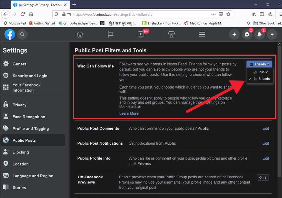This screenshot has height=198, width=282.
Task: Open the notifications bell icon
Action: [x=259, y=34]
